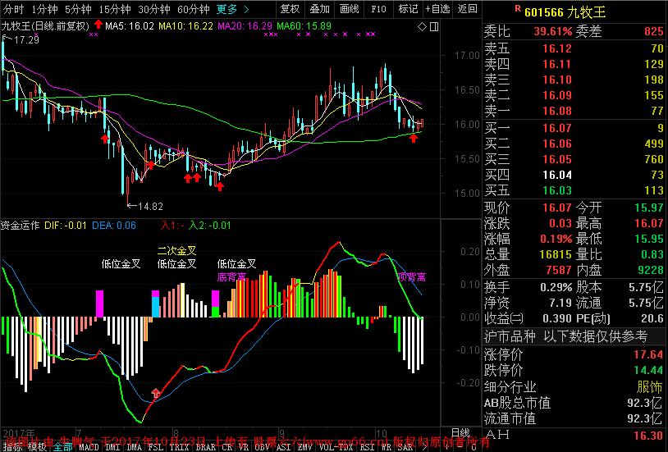Click the 买三 price 16.05
Screen dimensions: 668x452
point(557,159)
